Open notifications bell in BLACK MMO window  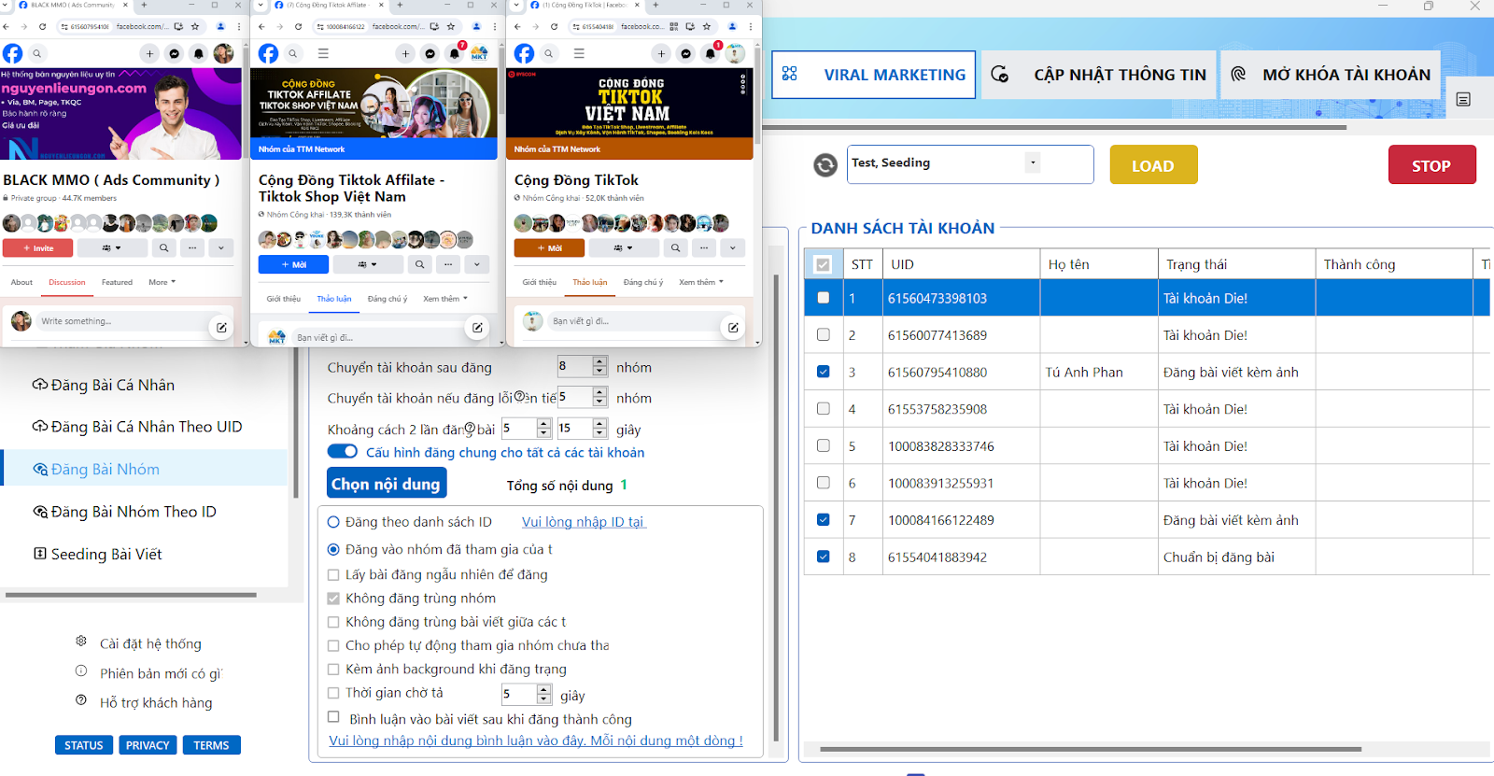coord(199,54)
